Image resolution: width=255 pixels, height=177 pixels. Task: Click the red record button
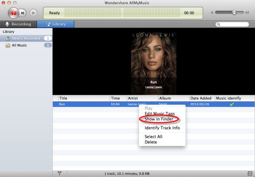click(x=14, y=13)
